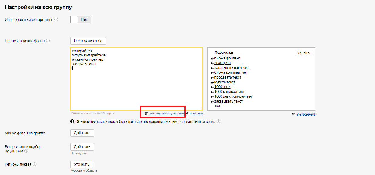Click help icon after дополнительным релевантным фразам

[x=218, y=122]
